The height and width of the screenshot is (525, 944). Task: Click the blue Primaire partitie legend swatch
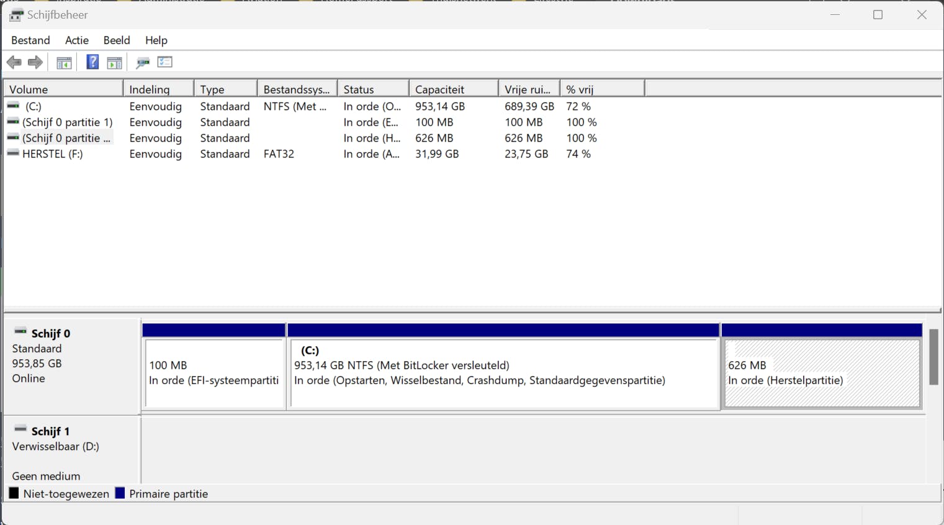120,493
